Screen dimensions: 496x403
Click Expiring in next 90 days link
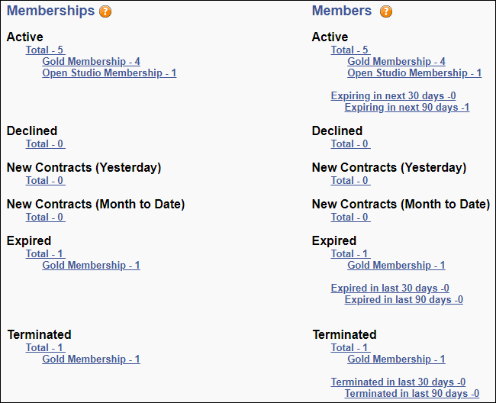coord(407,107)
